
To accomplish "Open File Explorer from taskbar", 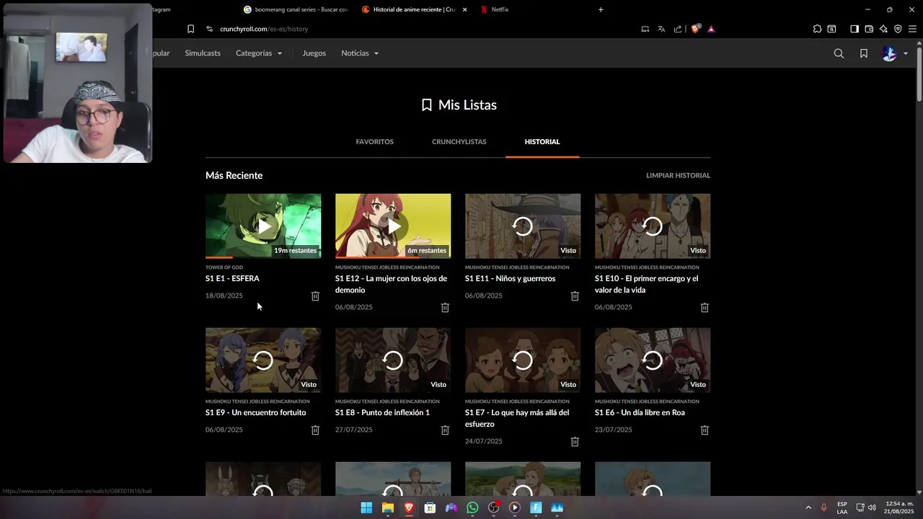I will (x=387, y=507).
